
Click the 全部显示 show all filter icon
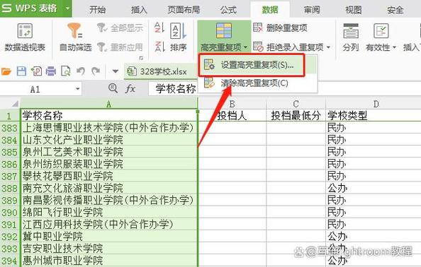[x=102, y=28]
